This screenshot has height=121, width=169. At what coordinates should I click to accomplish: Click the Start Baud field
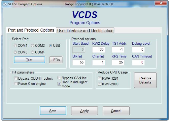[79, 50]
